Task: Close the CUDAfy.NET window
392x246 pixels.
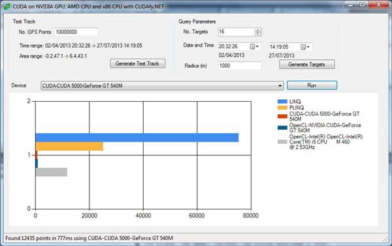Action: click(x=378, y=5)
